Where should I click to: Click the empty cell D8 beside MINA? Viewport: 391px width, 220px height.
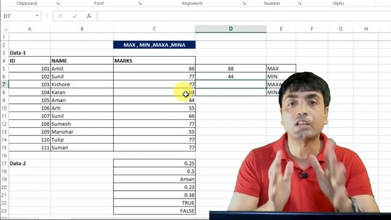231,92
